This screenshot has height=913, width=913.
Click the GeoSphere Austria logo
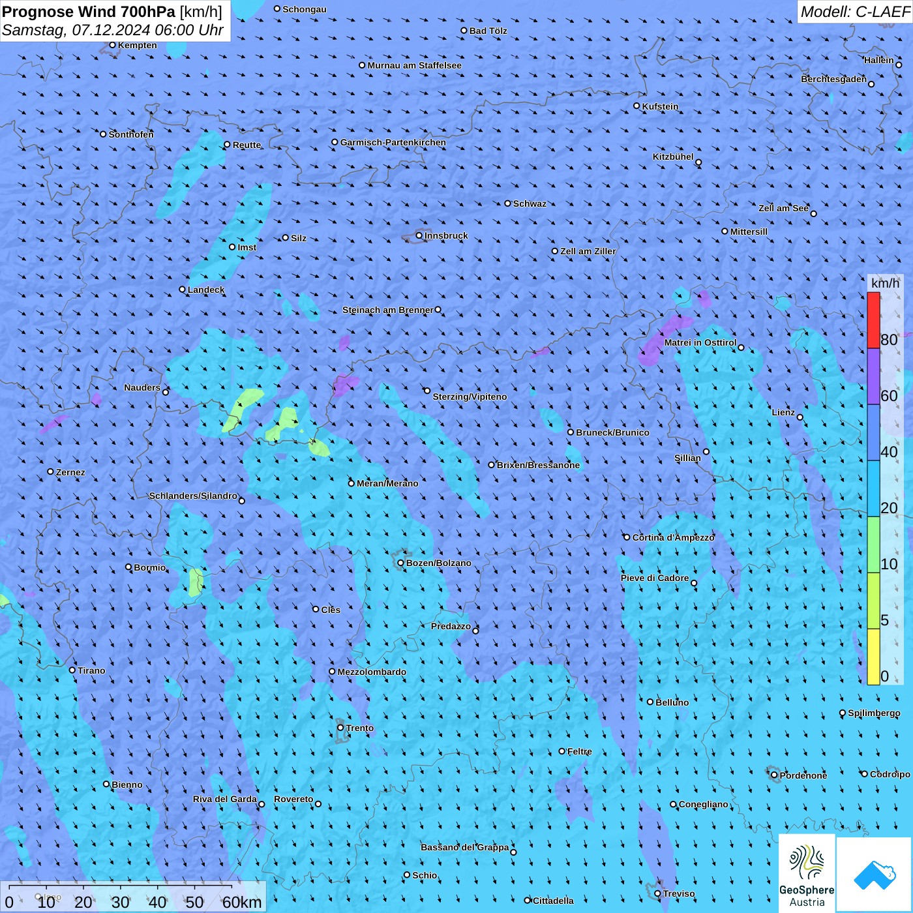pyautogui.click(x=807, y=873)
